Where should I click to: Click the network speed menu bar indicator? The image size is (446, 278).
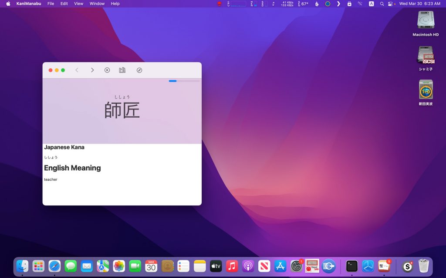point(287,3)
